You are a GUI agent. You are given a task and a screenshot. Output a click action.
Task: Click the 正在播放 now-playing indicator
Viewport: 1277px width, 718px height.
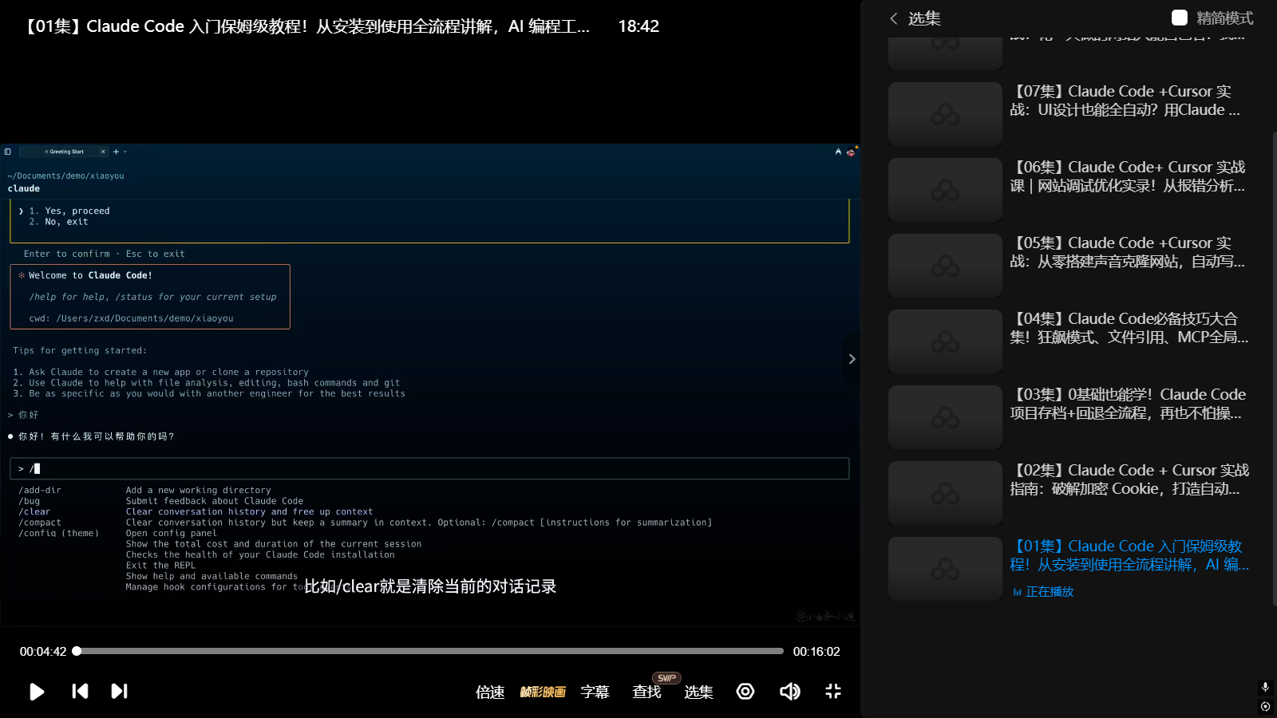pyautogui.click(x=1043, y=592)
